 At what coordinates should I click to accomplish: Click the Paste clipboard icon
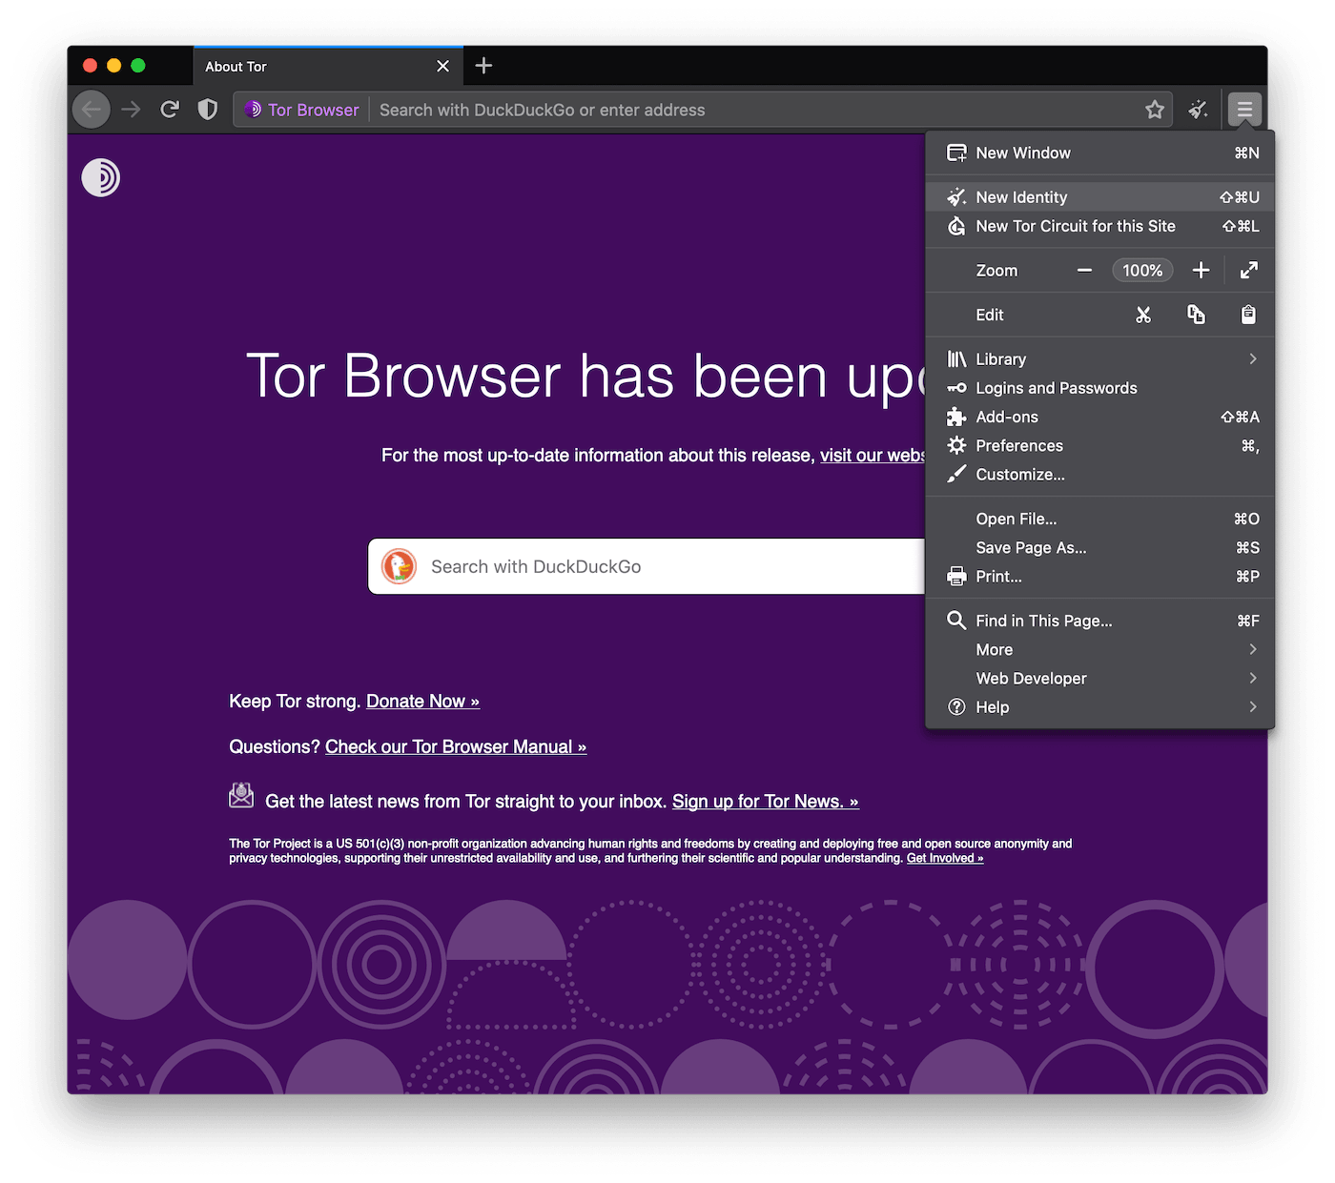[1248, 315]
